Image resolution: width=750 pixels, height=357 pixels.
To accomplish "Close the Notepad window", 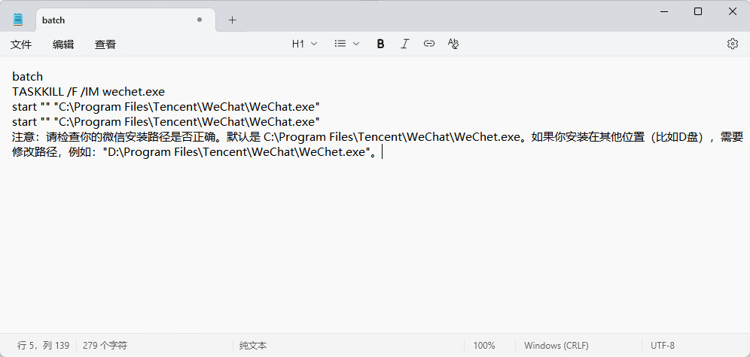I will (732, 11).
